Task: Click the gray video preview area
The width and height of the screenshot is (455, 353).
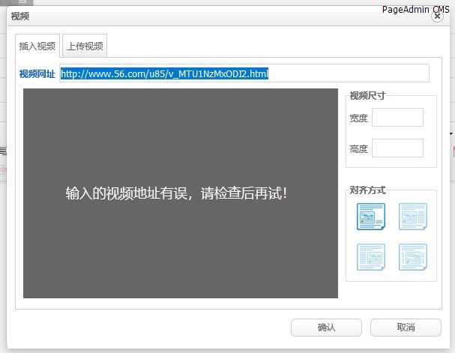Action: 181,193
